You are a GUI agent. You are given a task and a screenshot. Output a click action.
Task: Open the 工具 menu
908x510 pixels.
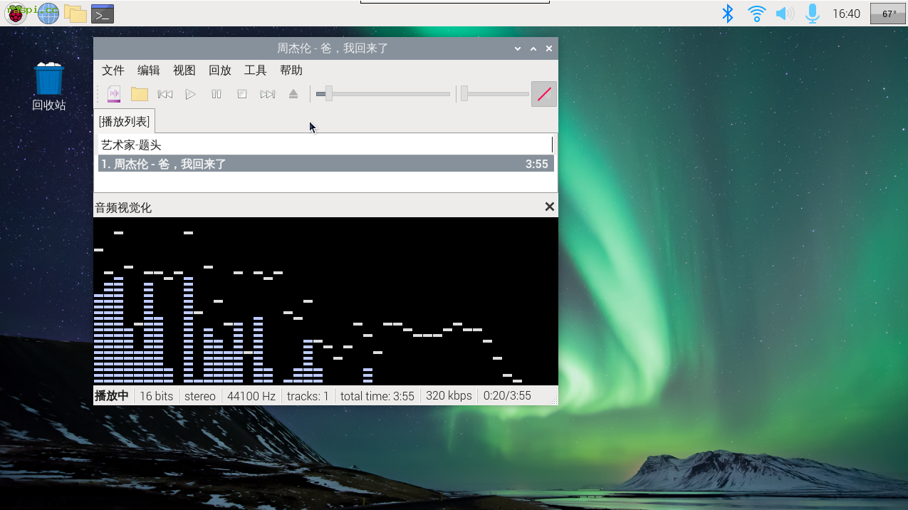pyautogui.click(x=256, y=70)
